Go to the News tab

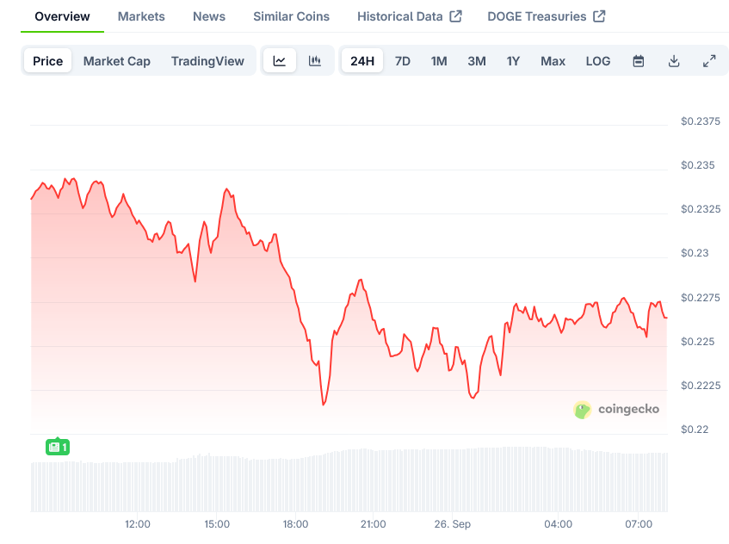(209, 16)
